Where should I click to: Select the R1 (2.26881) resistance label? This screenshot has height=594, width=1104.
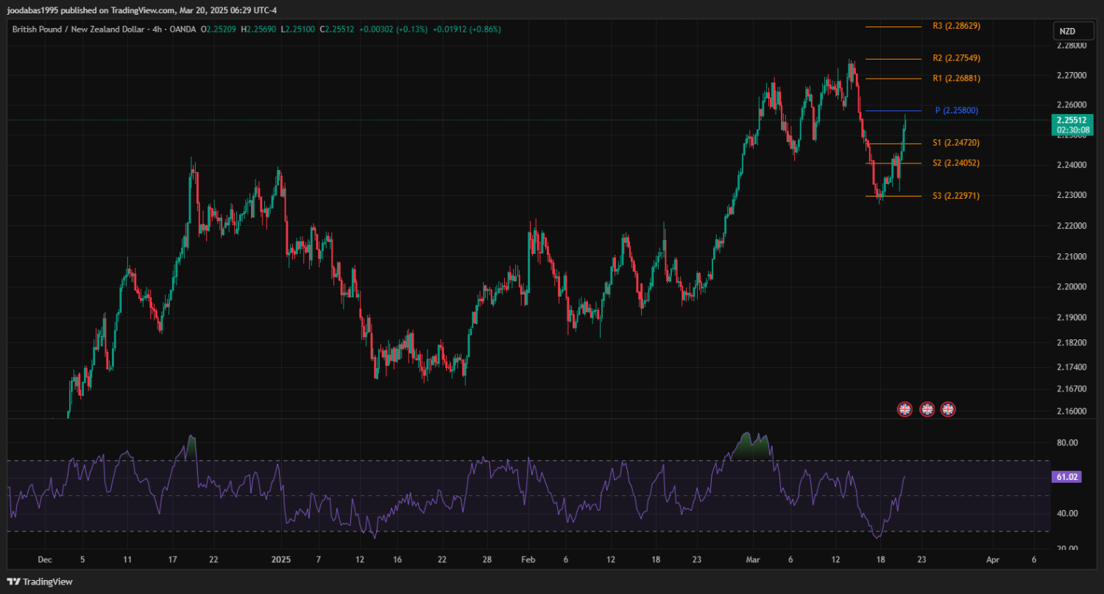point(956,78)
